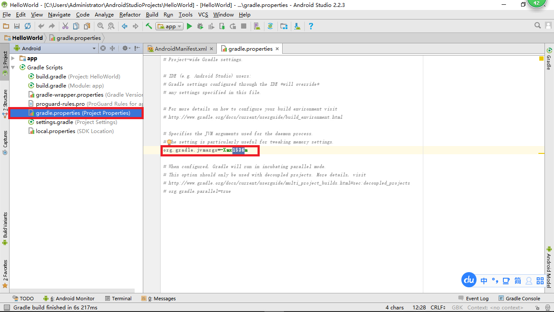Open the VCS menu
This screenshot has height=312, width=554.
pos(203,14)
